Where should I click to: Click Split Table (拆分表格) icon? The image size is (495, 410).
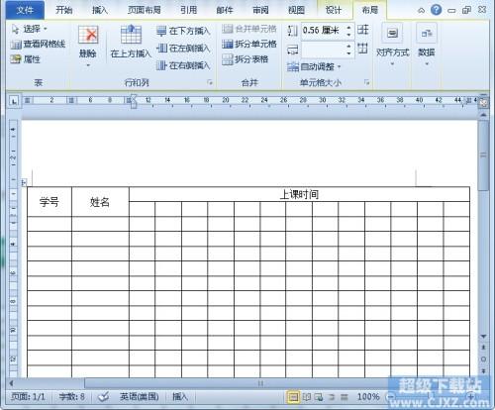(x=228, y=59)
